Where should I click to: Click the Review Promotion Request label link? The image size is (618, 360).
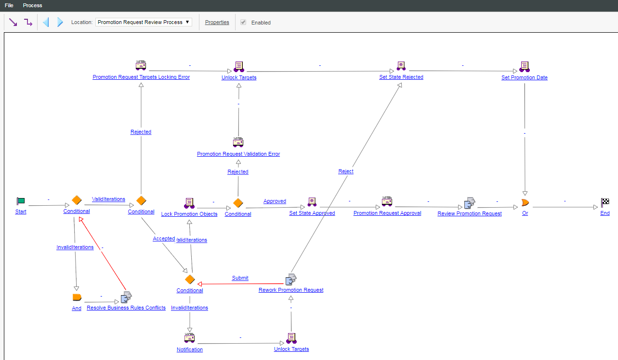point(470,213)
